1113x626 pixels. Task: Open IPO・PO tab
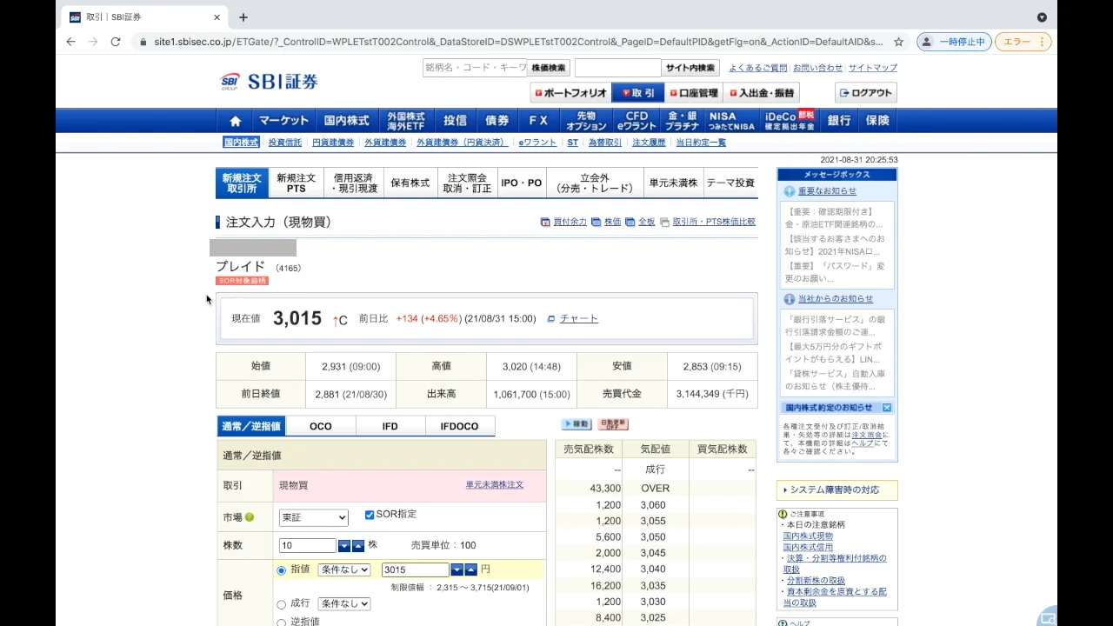[522, 183]
